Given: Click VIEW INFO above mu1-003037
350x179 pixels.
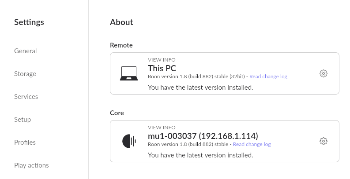Looking at the screenshot, I should point(162,128).
